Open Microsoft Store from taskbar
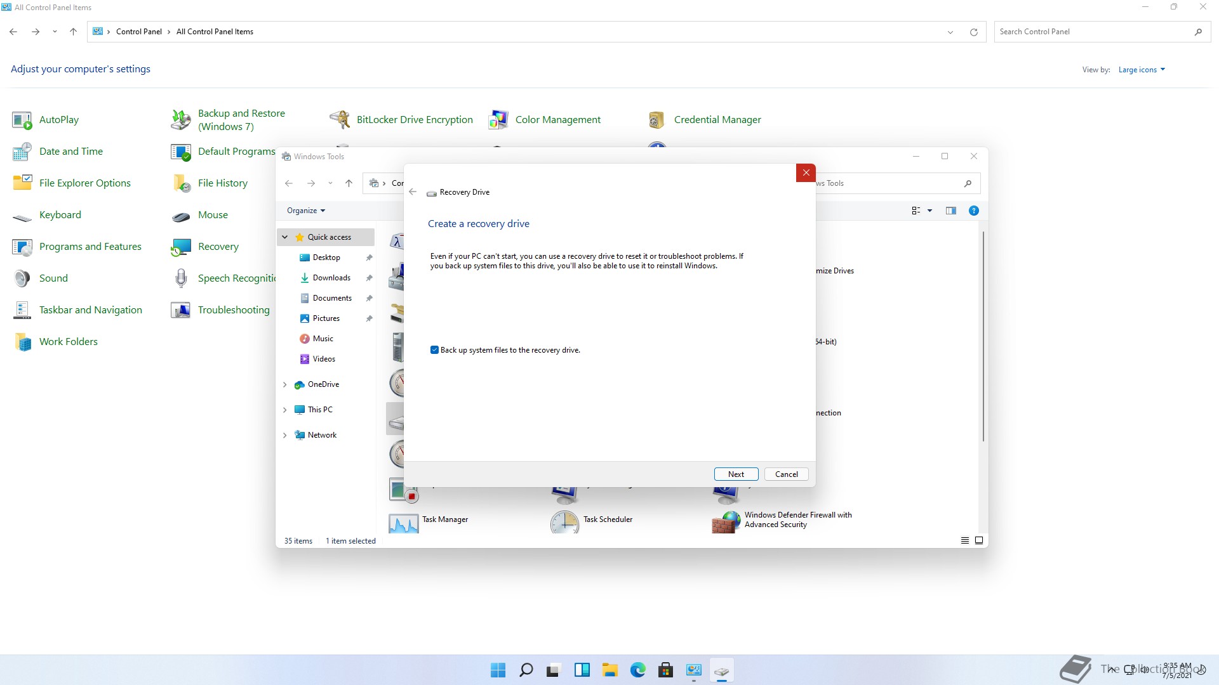 pyautogui.click(x=665, y=670)
